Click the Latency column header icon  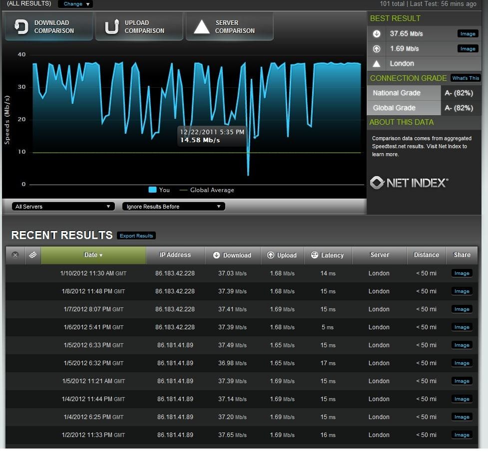[315, 255]
